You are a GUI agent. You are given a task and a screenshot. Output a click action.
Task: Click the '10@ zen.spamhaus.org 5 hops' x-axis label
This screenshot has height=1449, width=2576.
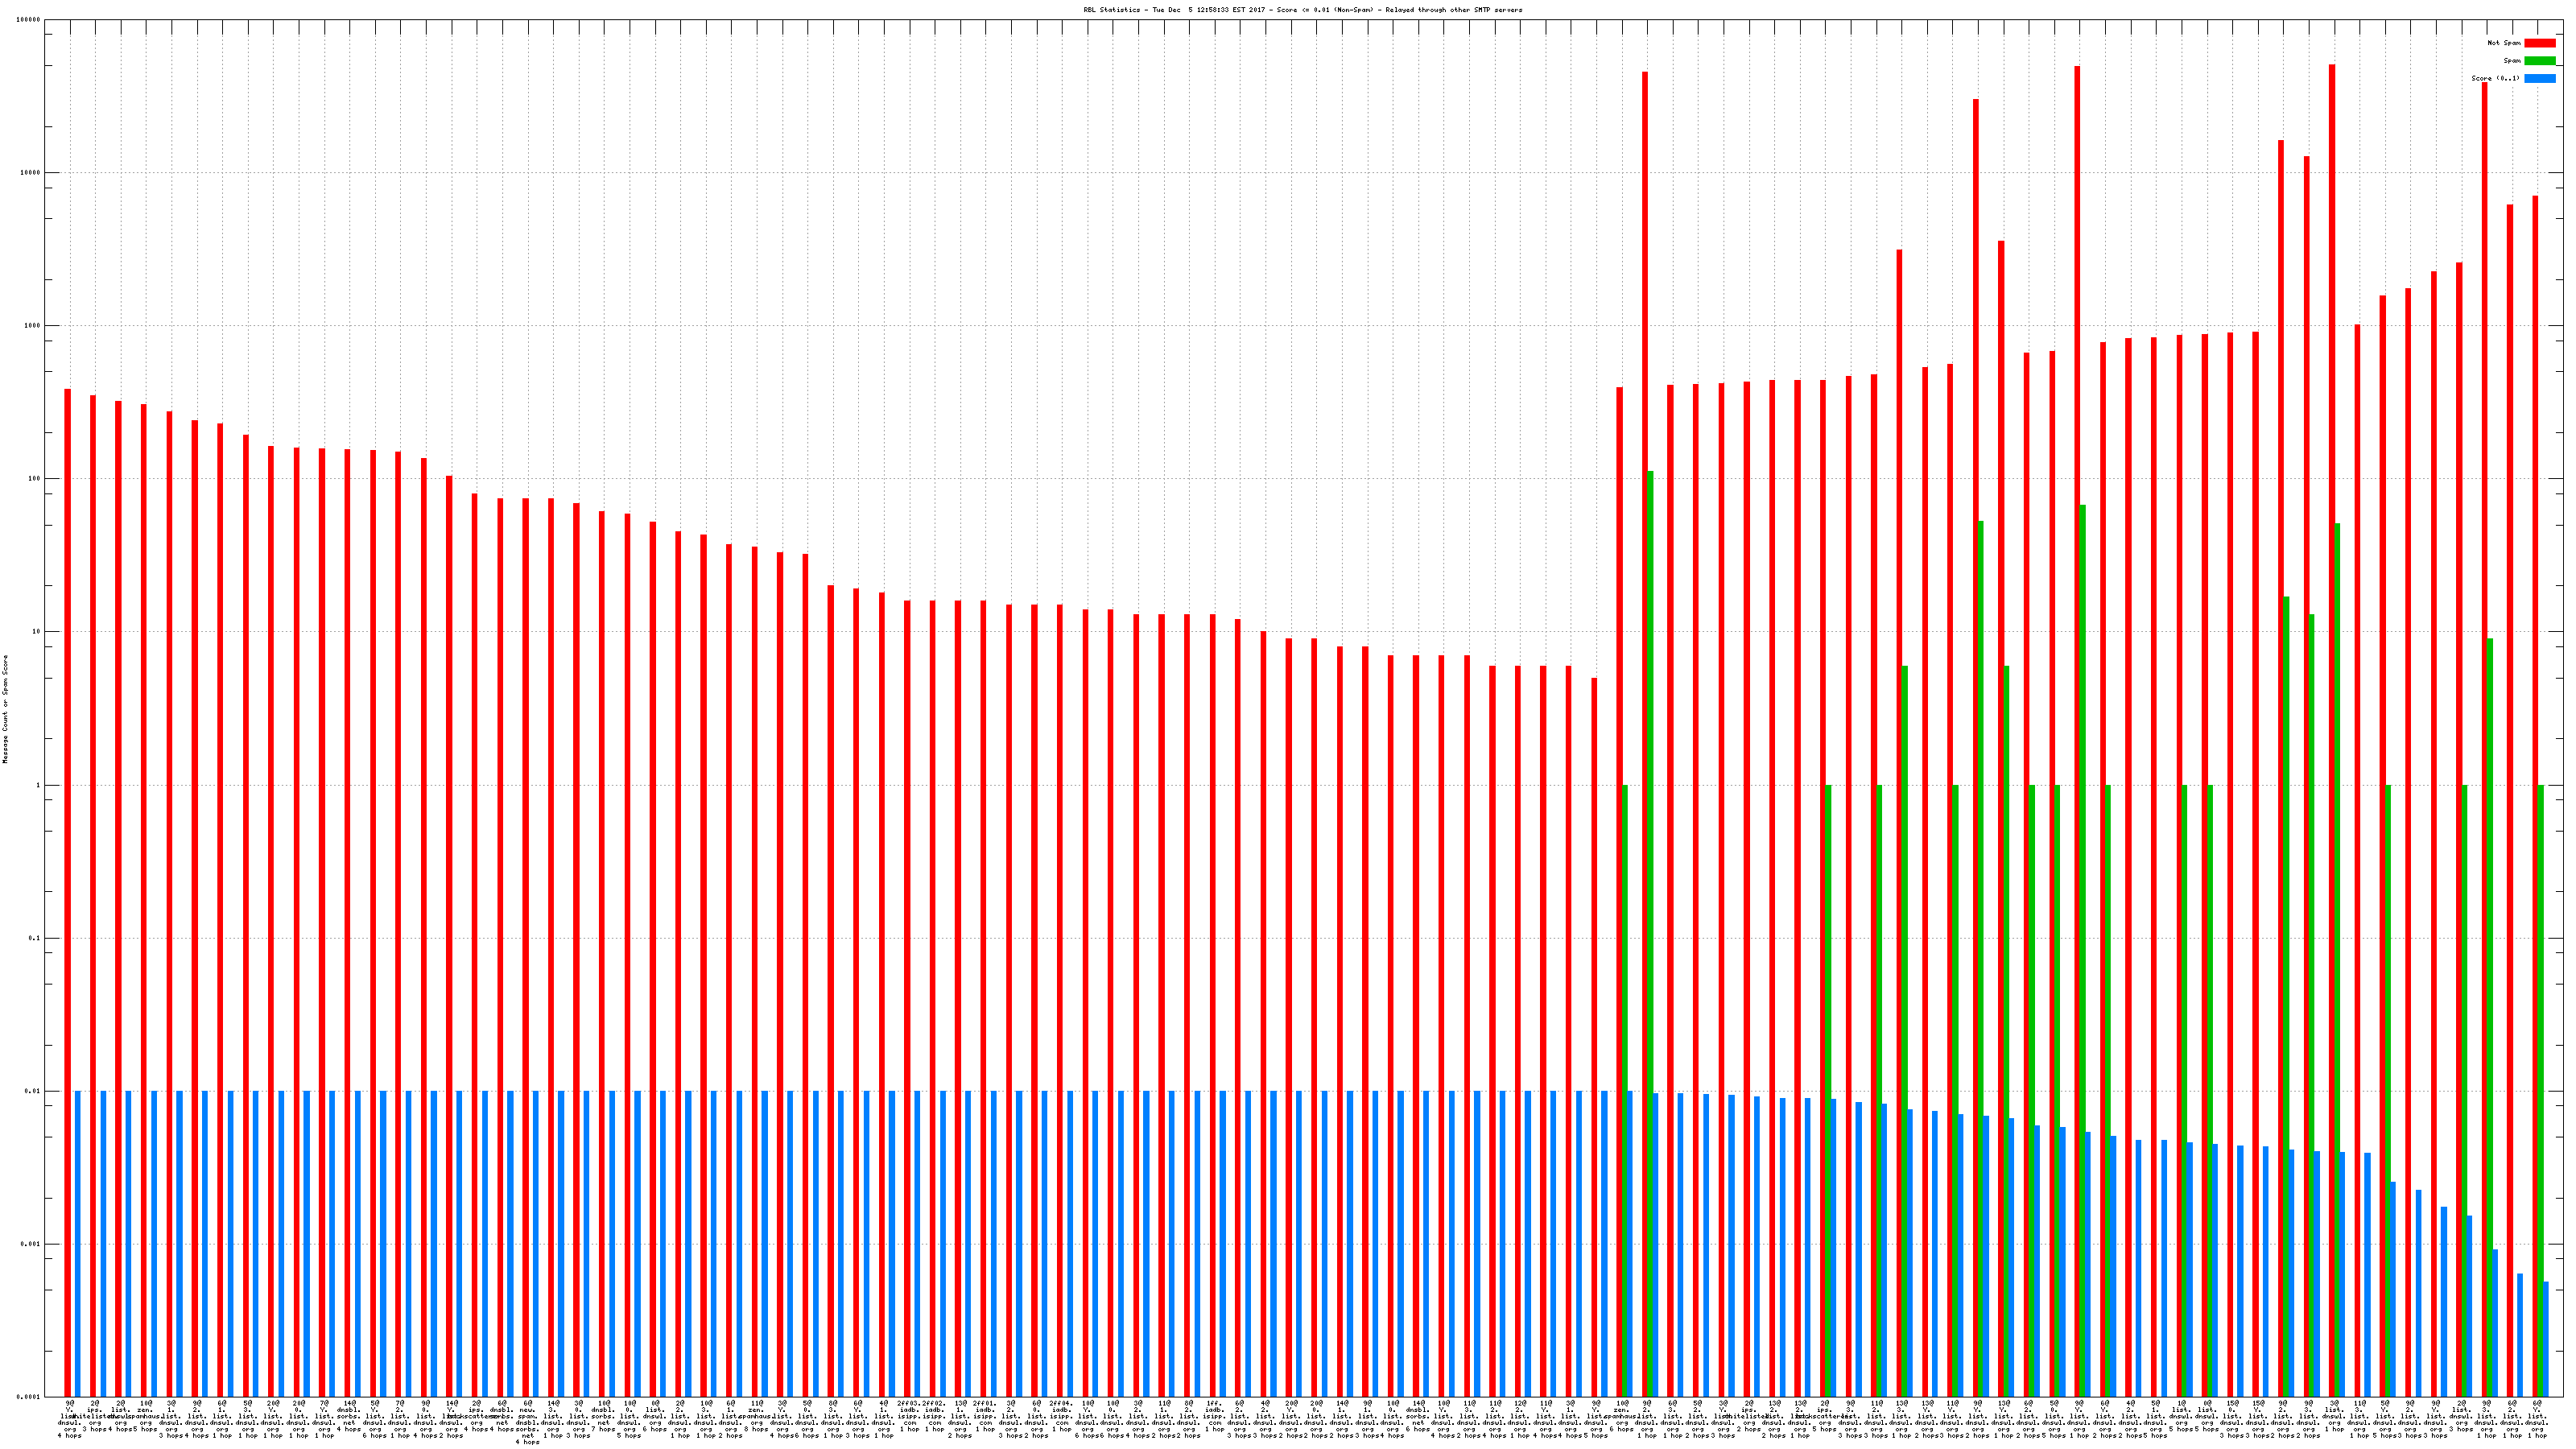pyautogui.click(x=146, y=1416)
